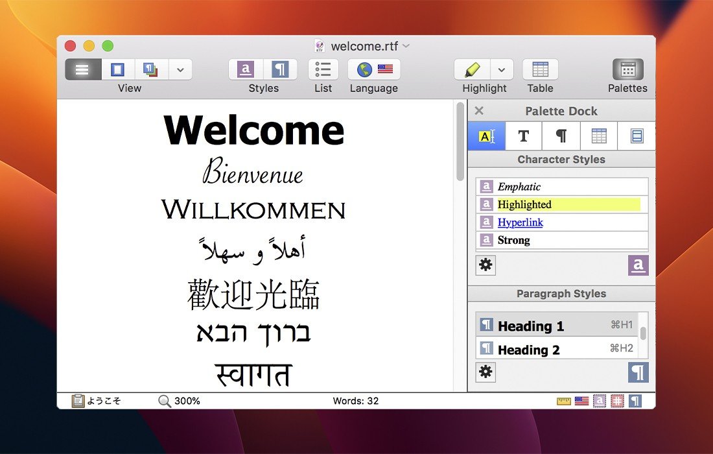Switch to draft view in View toolbar
This screenshot has height=454, width=713.
tap(82, 69)
